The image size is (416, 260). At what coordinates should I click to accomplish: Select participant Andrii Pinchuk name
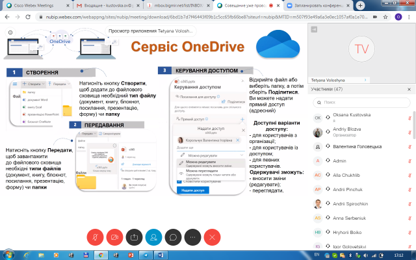348,189
